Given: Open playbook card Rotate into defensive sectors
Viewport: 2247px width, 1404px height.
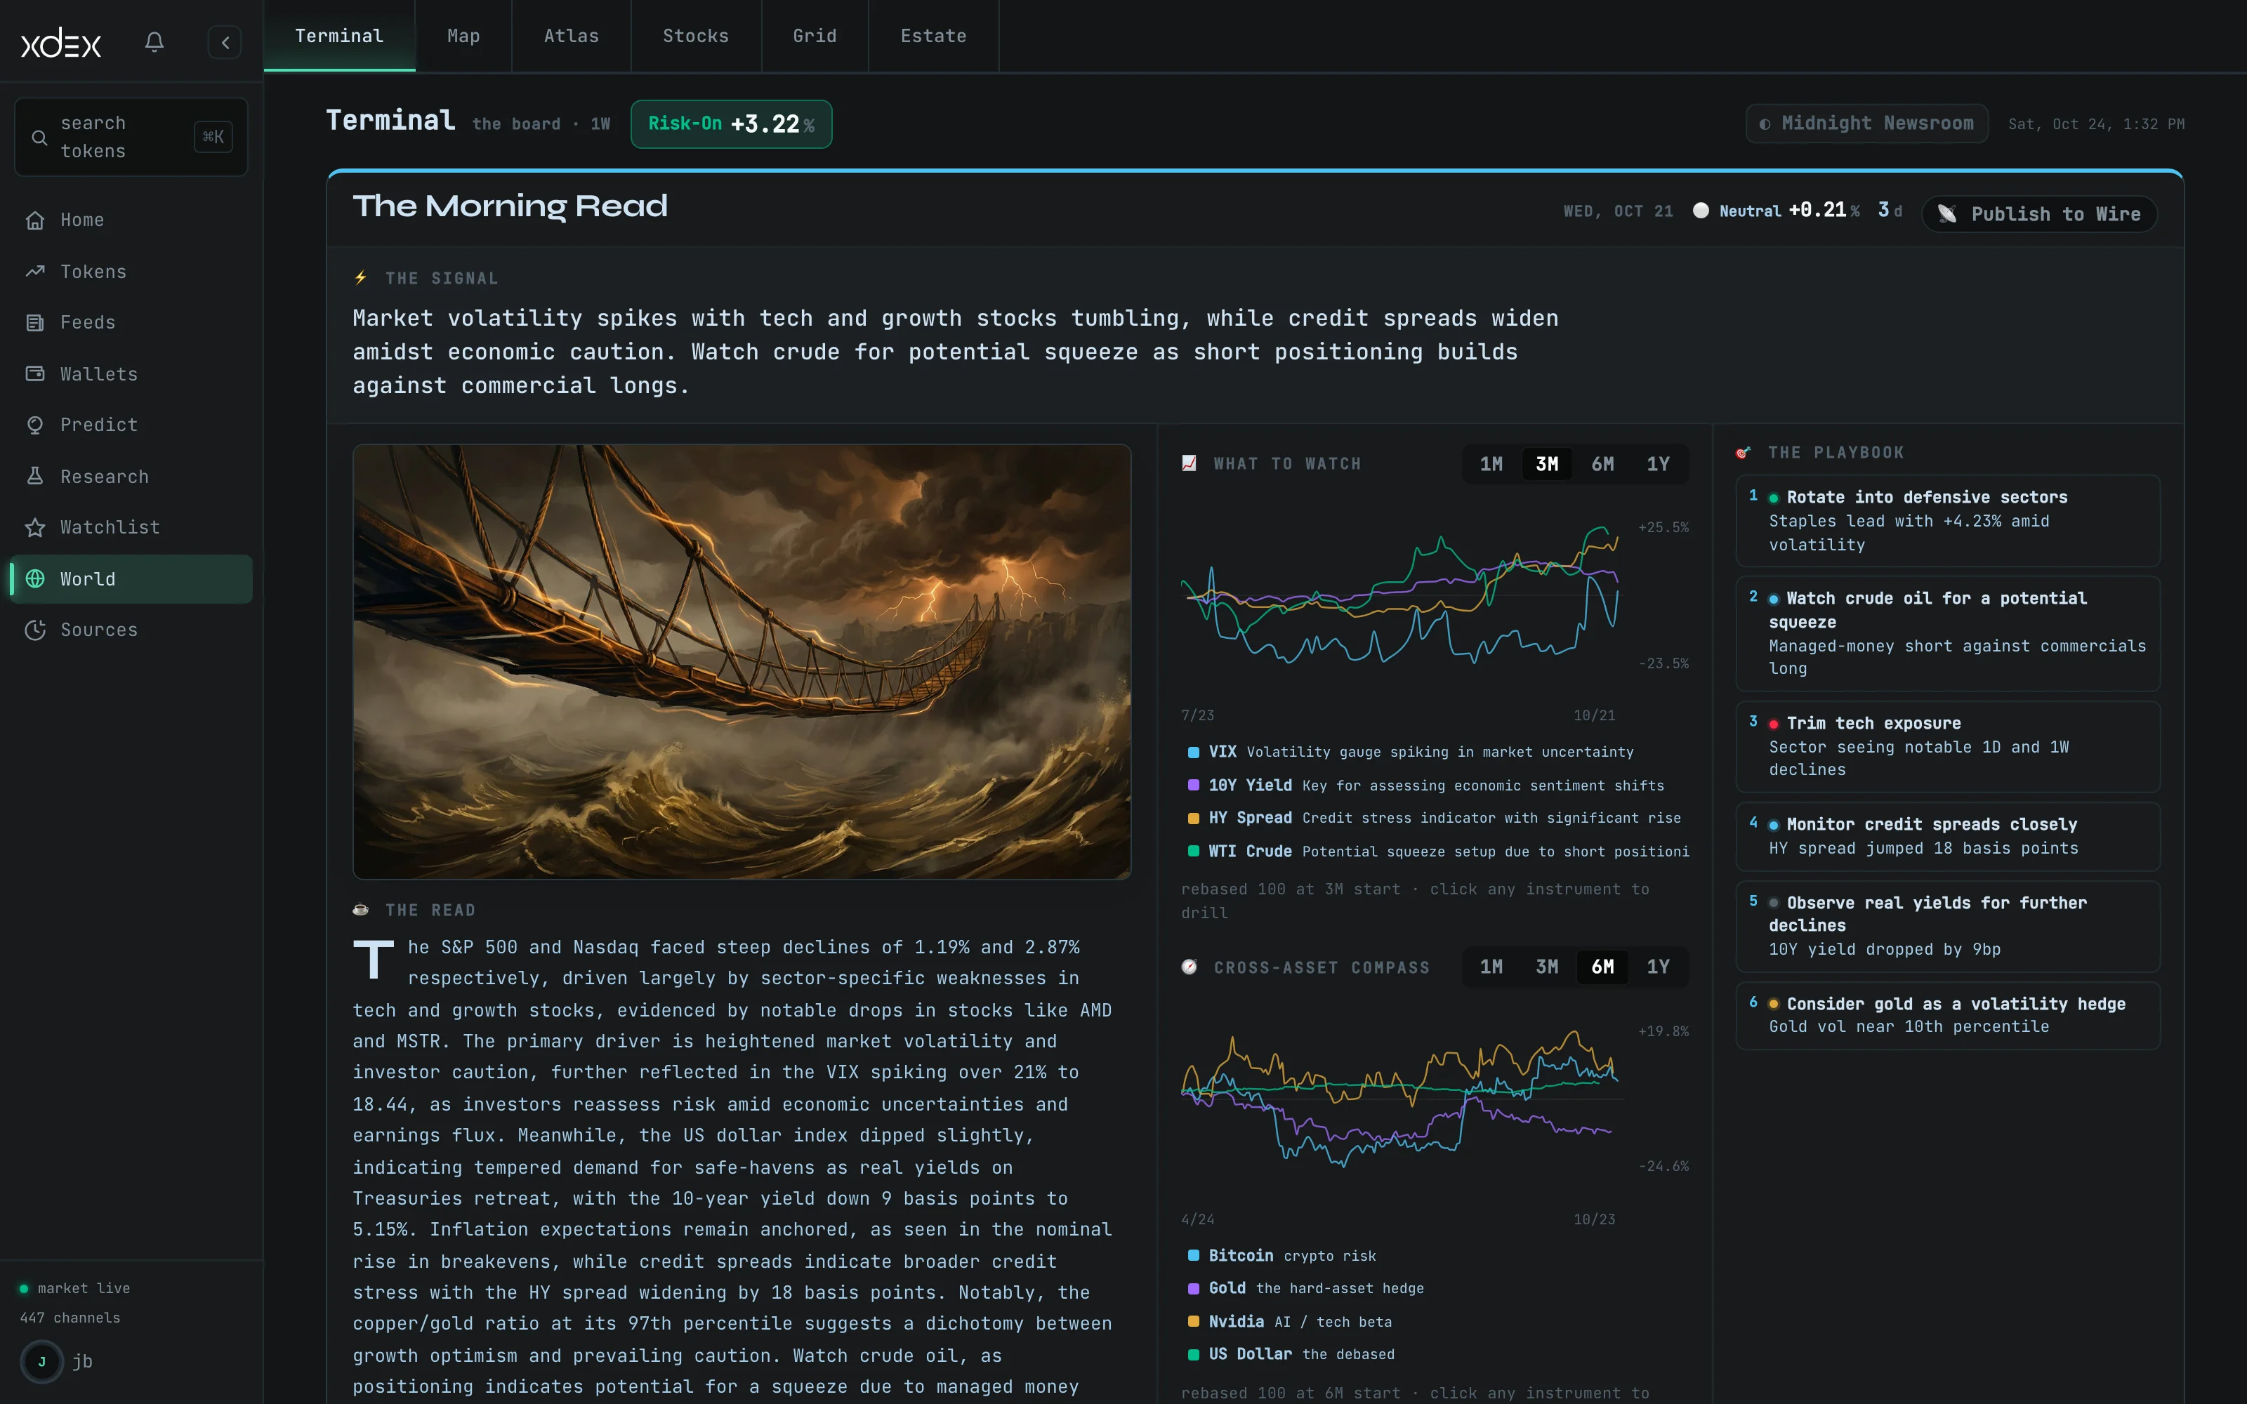Looking at the screenshot, I should coord(1947,521).
